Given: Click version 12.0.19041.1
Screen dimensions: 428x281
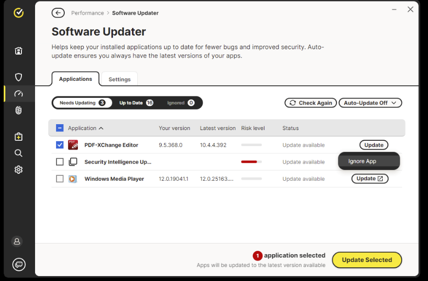Looking at the screenshot, I should [x=174, y=179].
